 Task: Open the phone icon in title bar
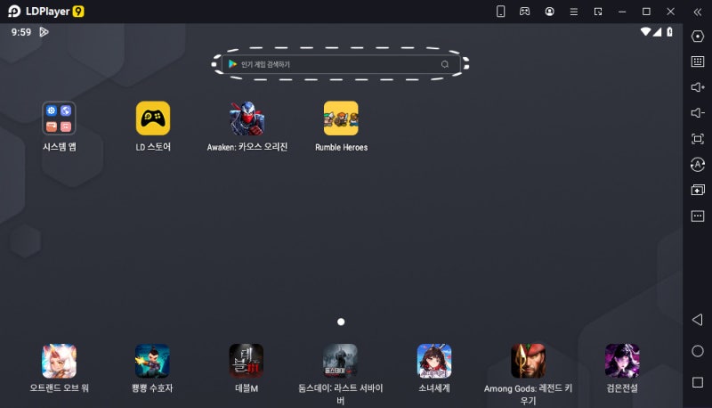(500, 12)
